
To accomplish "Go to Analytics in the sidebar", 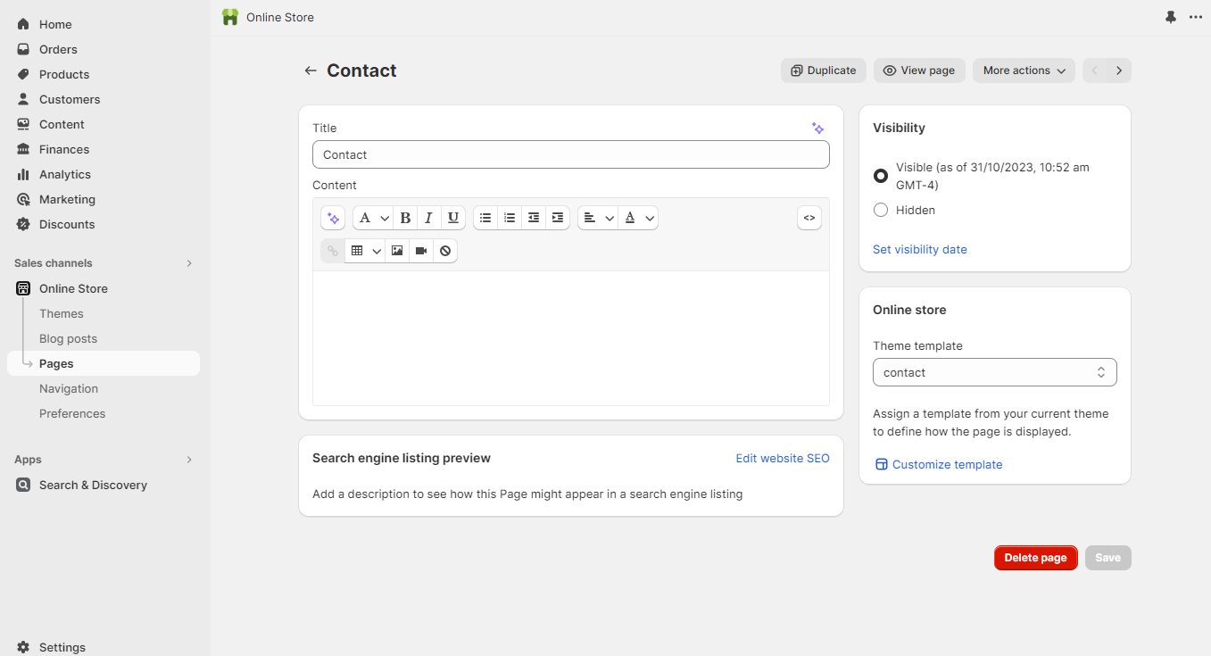I will click(x=65, y=174).
